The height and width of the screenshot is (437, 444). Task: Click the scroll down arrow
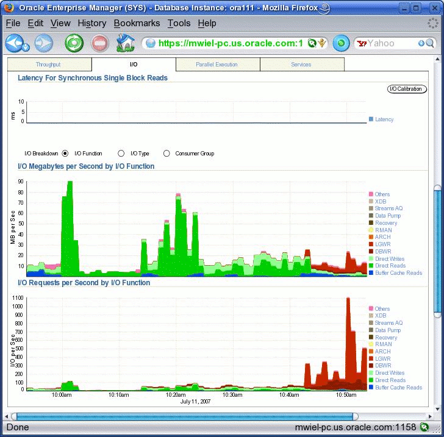tap(437, 409)
